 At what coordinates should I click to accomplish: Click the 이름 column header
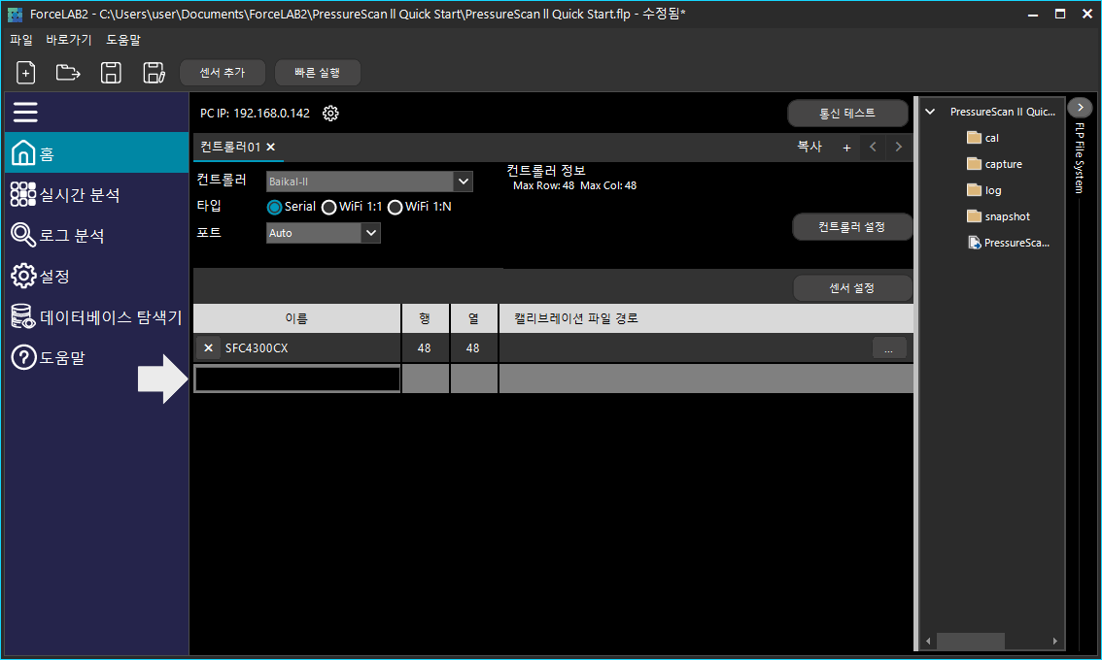point(296,318)
